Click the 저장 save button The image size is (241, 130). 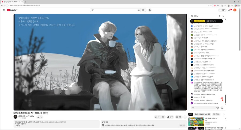pos(179,117)
